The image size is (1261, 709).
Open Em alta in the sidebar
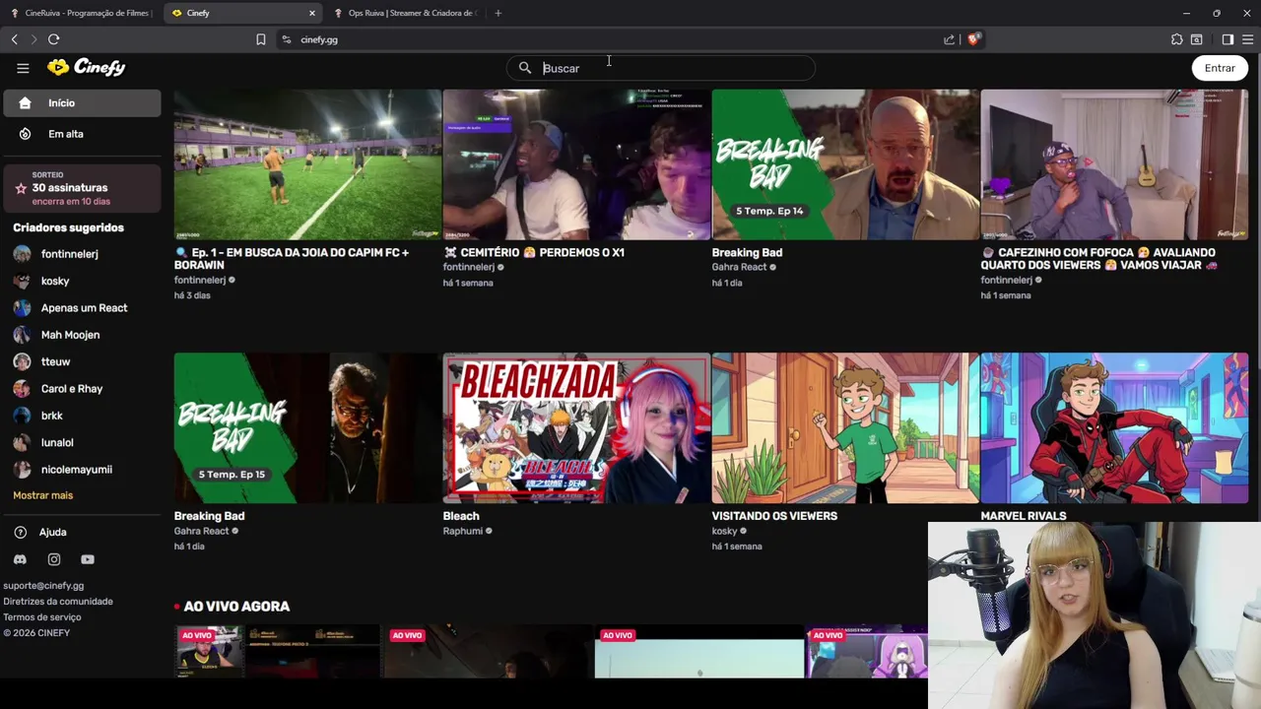click(82, 134)
